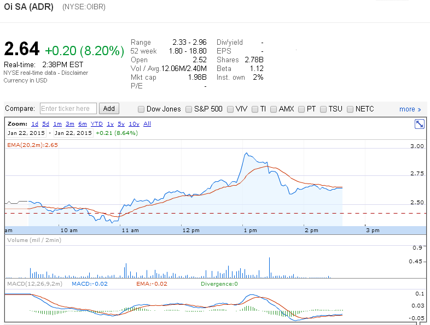The height and width of the screenshot is (325, 430).
Task: Open the 'more »' comparison link
Action: (x=410, y=109)
